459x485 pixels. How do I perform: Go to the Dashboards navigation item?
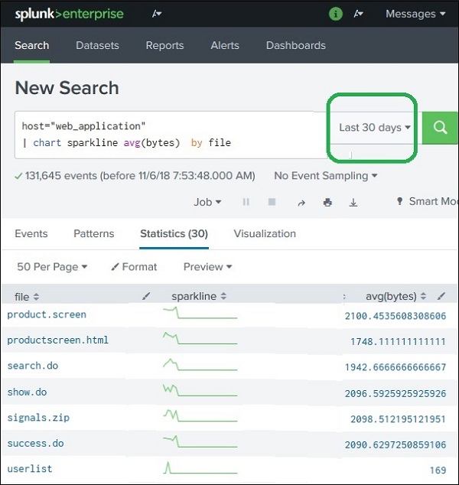click(295, 45)
